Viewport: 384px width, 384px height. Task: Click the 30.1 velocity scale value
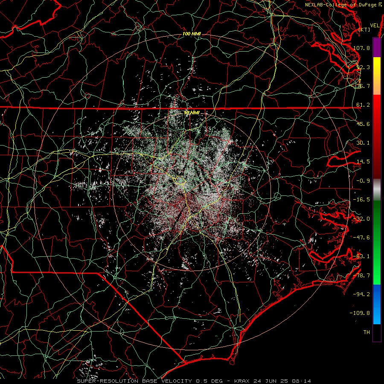click(x=363, y=143)
